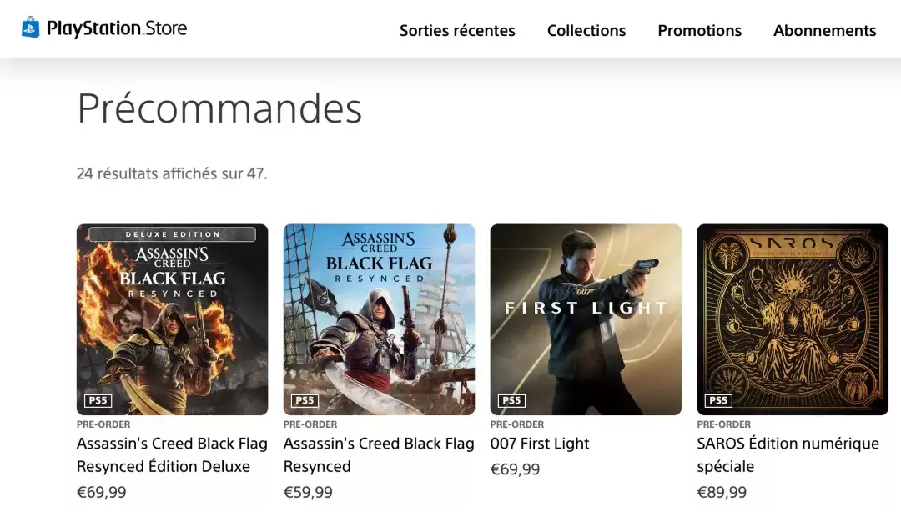Open the Sorties récentes menu

457,31
